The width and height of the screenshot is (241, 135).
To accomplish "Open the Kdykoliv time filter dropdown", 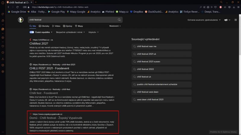I will pyautogui.click(x=93, y=32).
